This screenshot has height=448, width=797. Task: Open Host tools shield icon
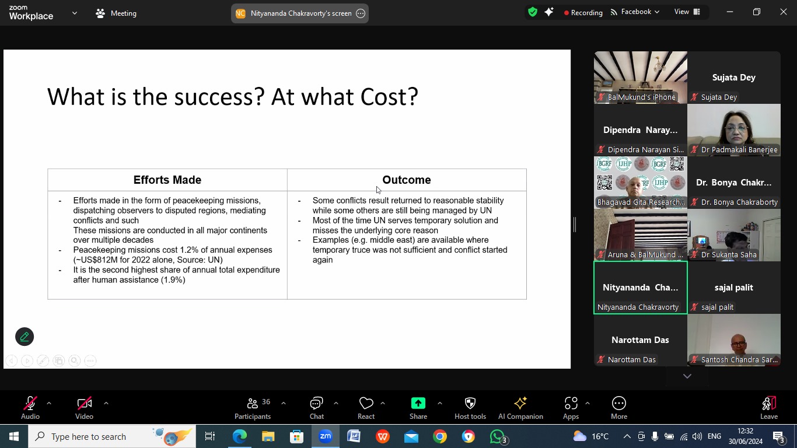[470, 403]
